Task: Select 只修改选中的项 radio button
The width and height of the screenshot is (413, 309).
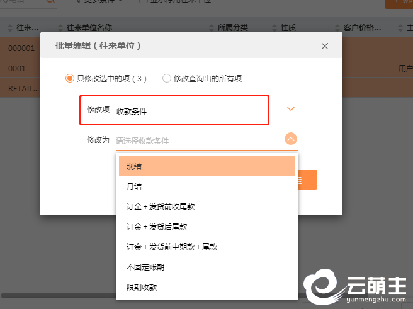Action: (70, 78)
